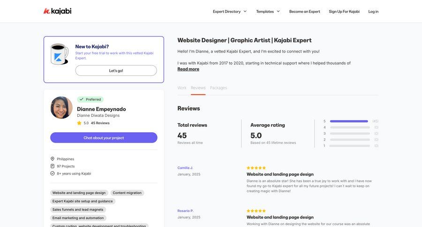This screenshot has width=422, height=227.
Task: Click Email marketing and automation tag
Action: point(78,218)
